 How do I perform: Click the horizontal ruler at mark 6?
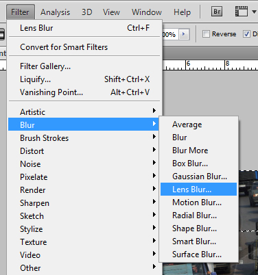(187, 64)
